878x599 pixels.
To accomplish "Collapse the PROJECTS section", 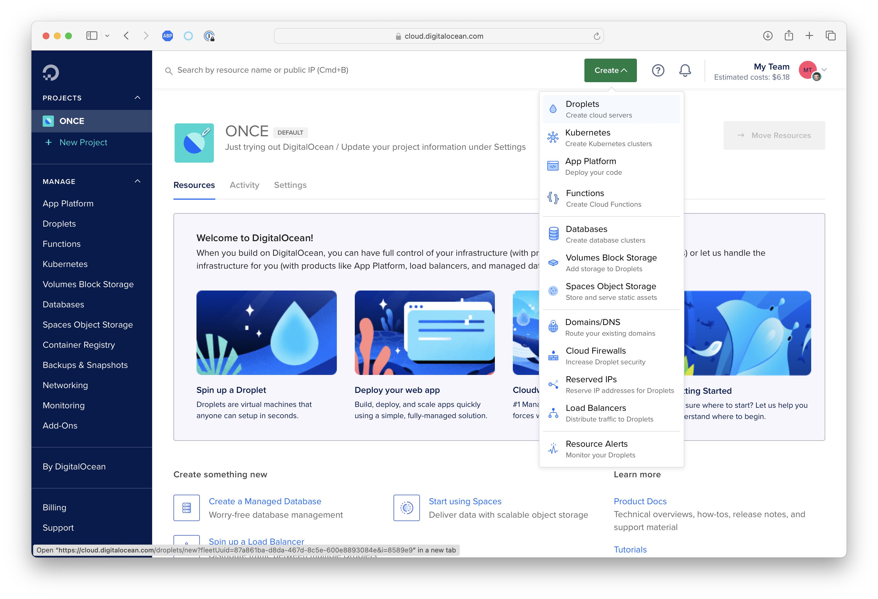I will point(138,97).
